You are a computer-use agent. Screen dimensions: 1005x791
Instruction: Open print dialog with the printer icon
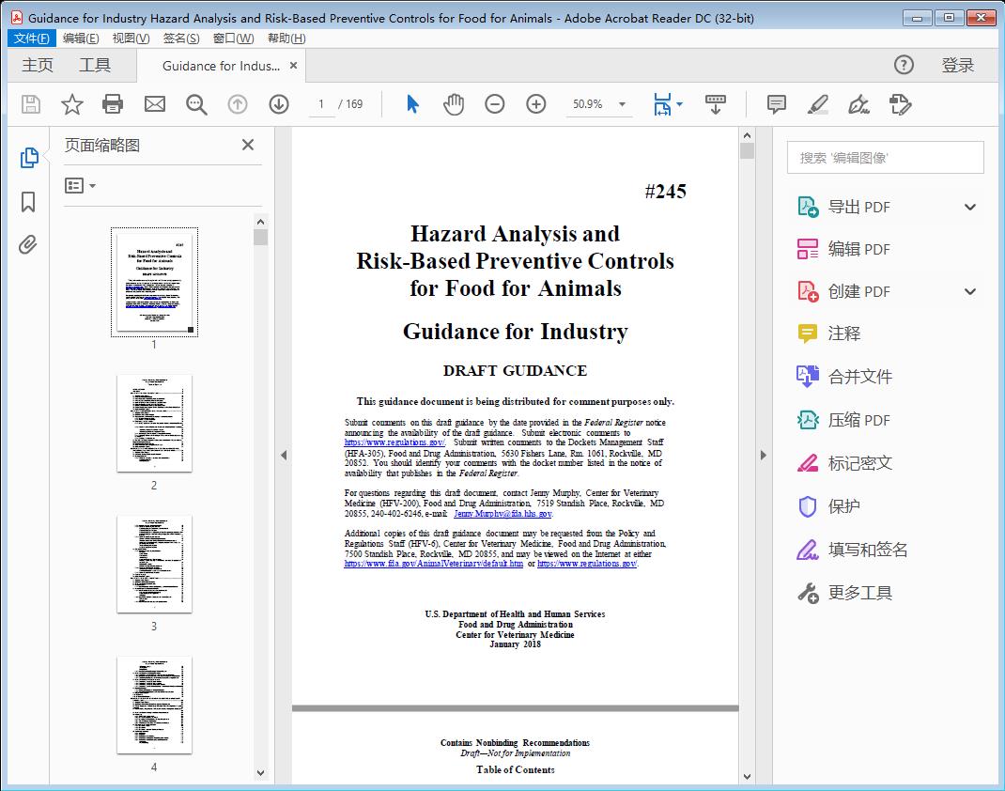pyautogui.click(x=113, y=104)
